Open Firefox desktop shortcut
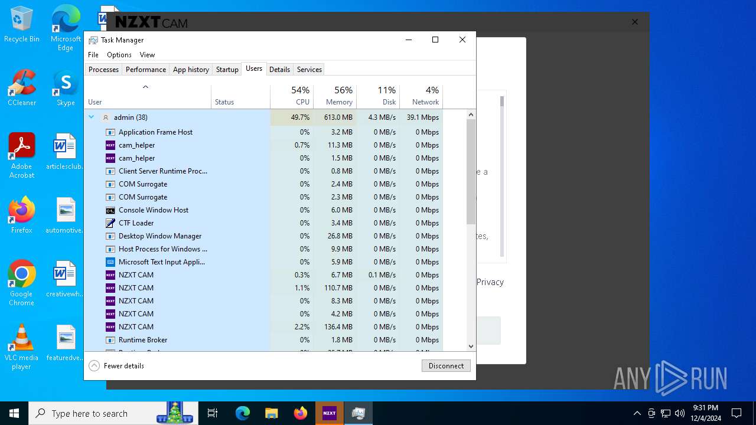This screenshot has height=425, width=756. (x=22, y=216)
